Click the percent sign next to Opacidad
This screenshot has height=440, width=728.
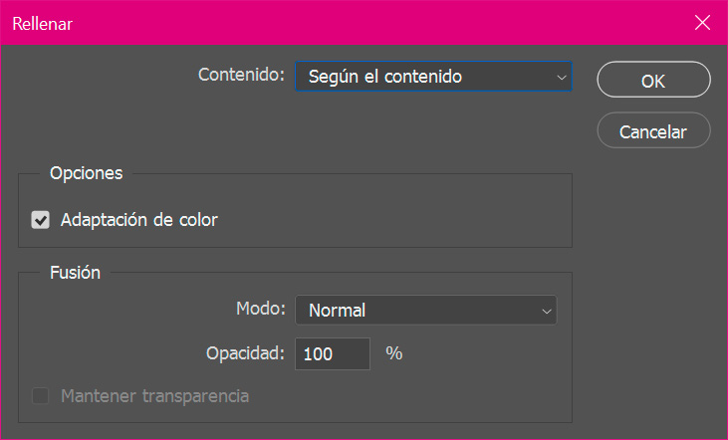(394, 353)
